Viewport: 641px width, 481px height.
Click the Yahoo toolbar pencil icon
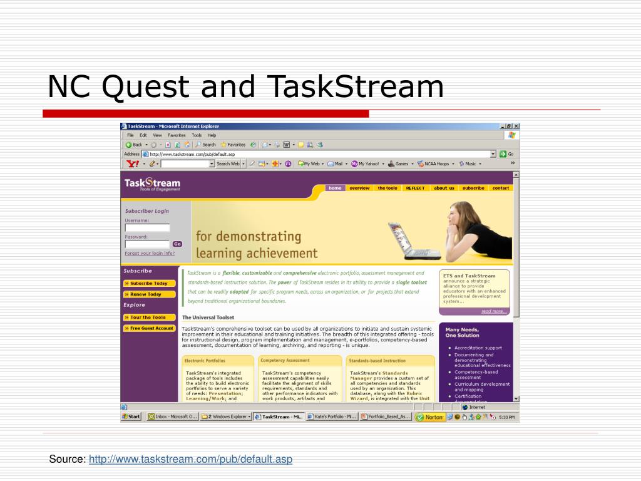(x=151, y=163)
